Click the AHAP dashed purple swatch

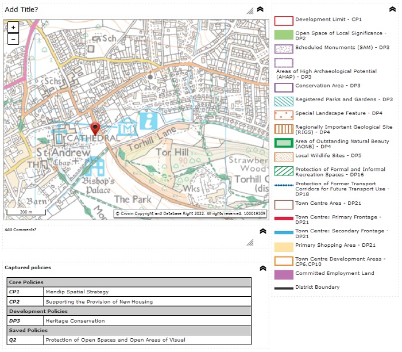pos(284,63)
